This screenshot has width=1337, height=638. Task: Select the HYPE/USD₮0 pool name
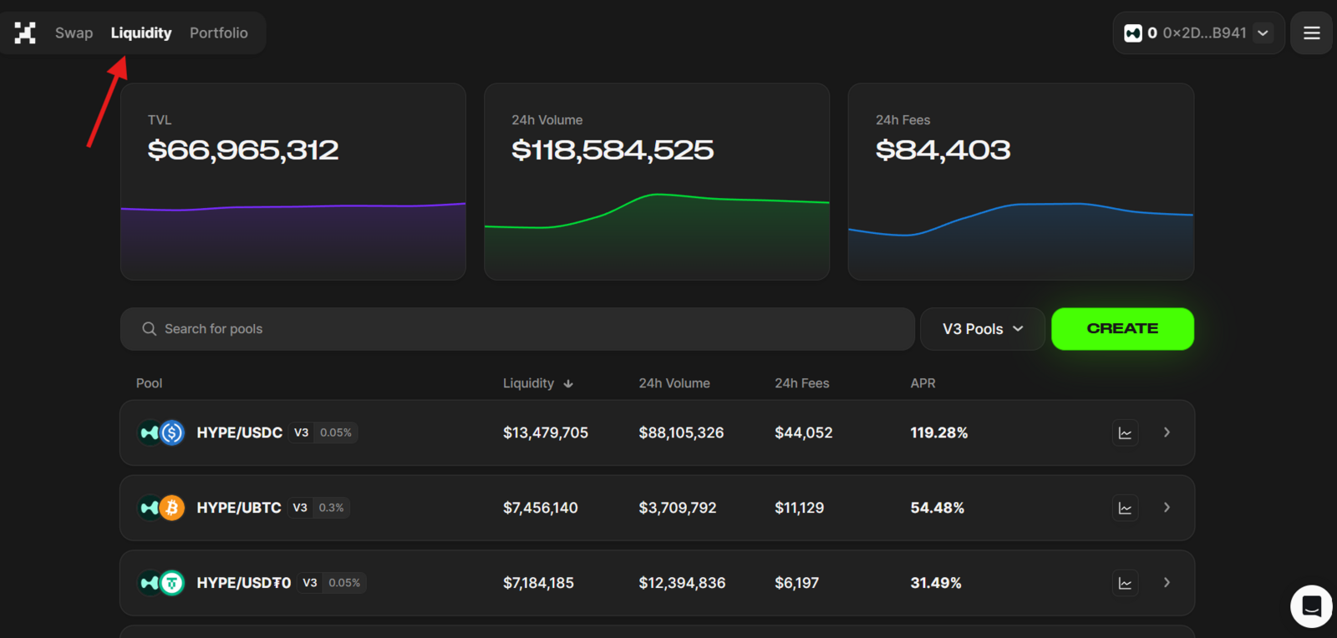pyautogui.click(x=244, y=583)
